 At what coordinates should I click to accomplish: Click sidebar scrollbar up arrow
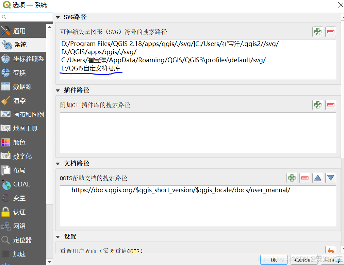coord(50,28)
